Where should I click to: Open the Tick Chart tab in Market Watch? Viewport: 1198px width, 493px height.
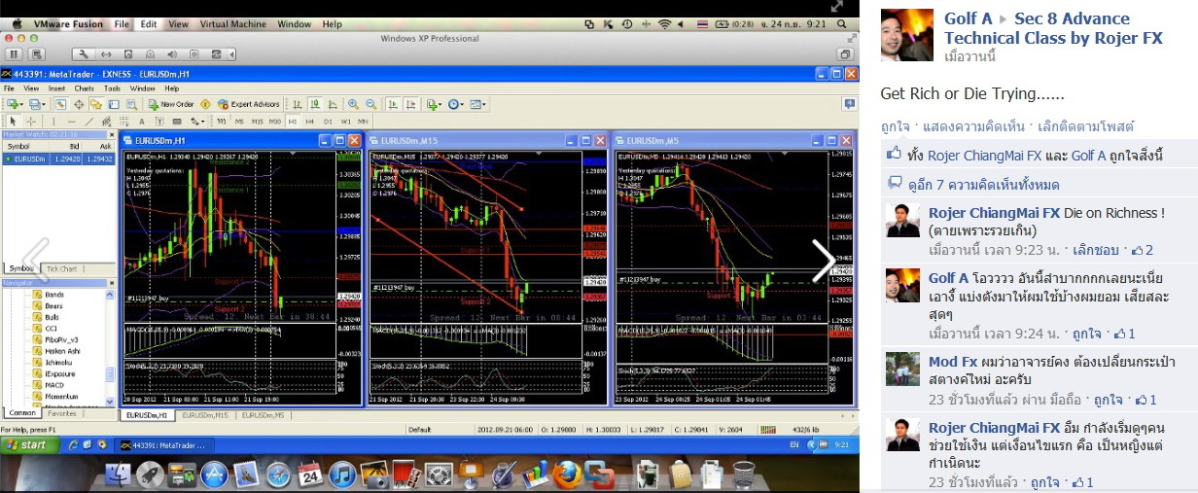coord(61,268)
